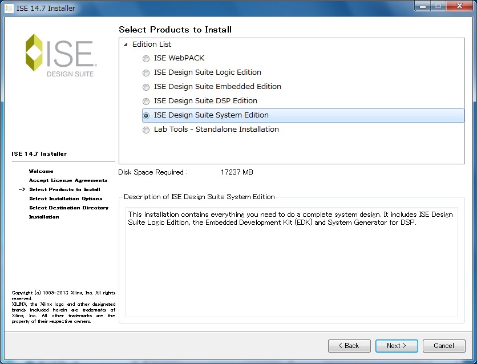Image resolution: width=477 pixels, height=364 pixels.
Task: Select the ISE WebPACK radio button
Action: pos(146,58)
